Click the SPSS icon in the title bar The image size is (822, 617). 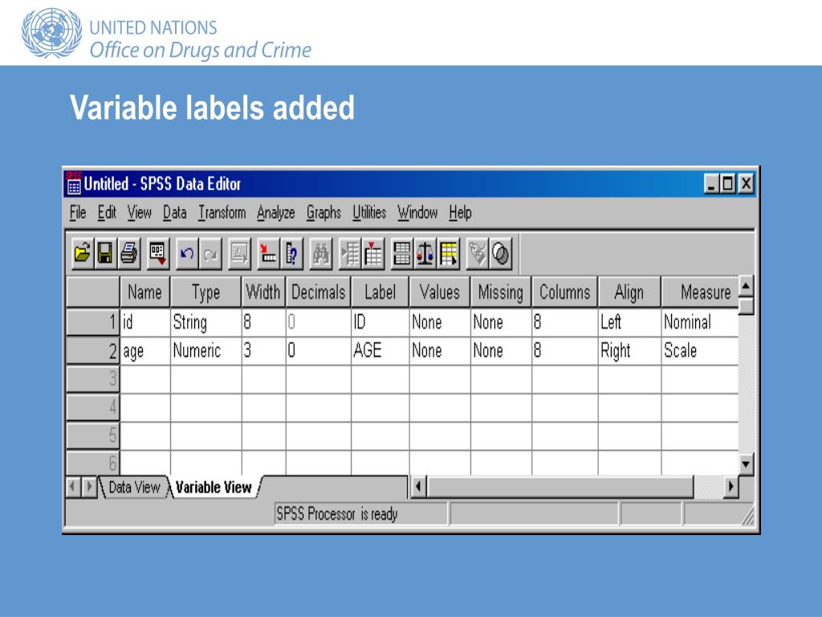tap(73, 184)
